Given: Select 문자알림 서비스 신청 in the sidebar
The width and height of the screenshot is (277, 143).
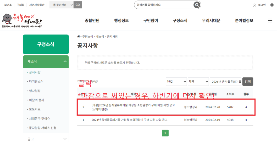Looking at the screenshot, I should tap(43, 128).
